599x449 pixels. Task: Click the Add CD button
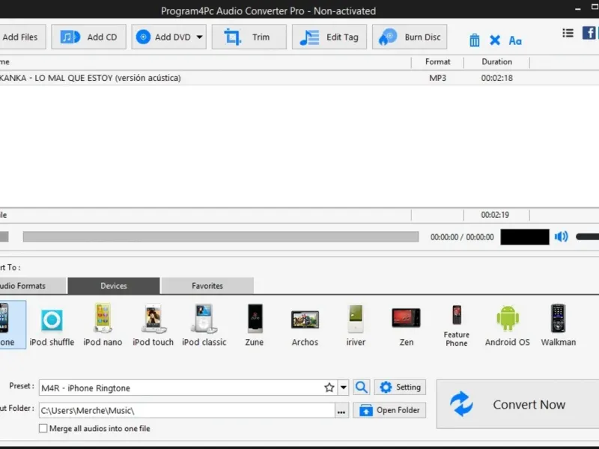click(x=88, y=37)
